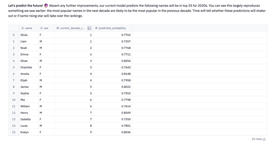Click probability value 0.8022
The width and height of the screenshot is (271, 145).
coord(126,87)
